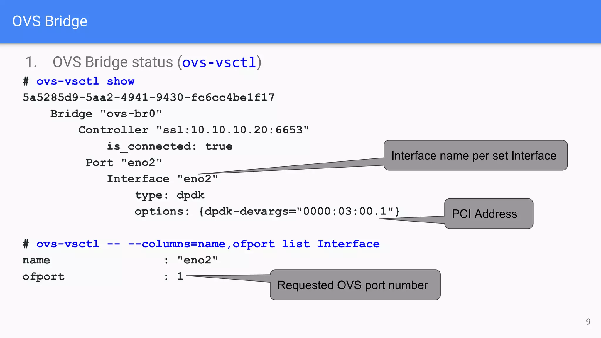
Task: Click the 'Requested OVS port number' callout
Action: coord(355,285)
